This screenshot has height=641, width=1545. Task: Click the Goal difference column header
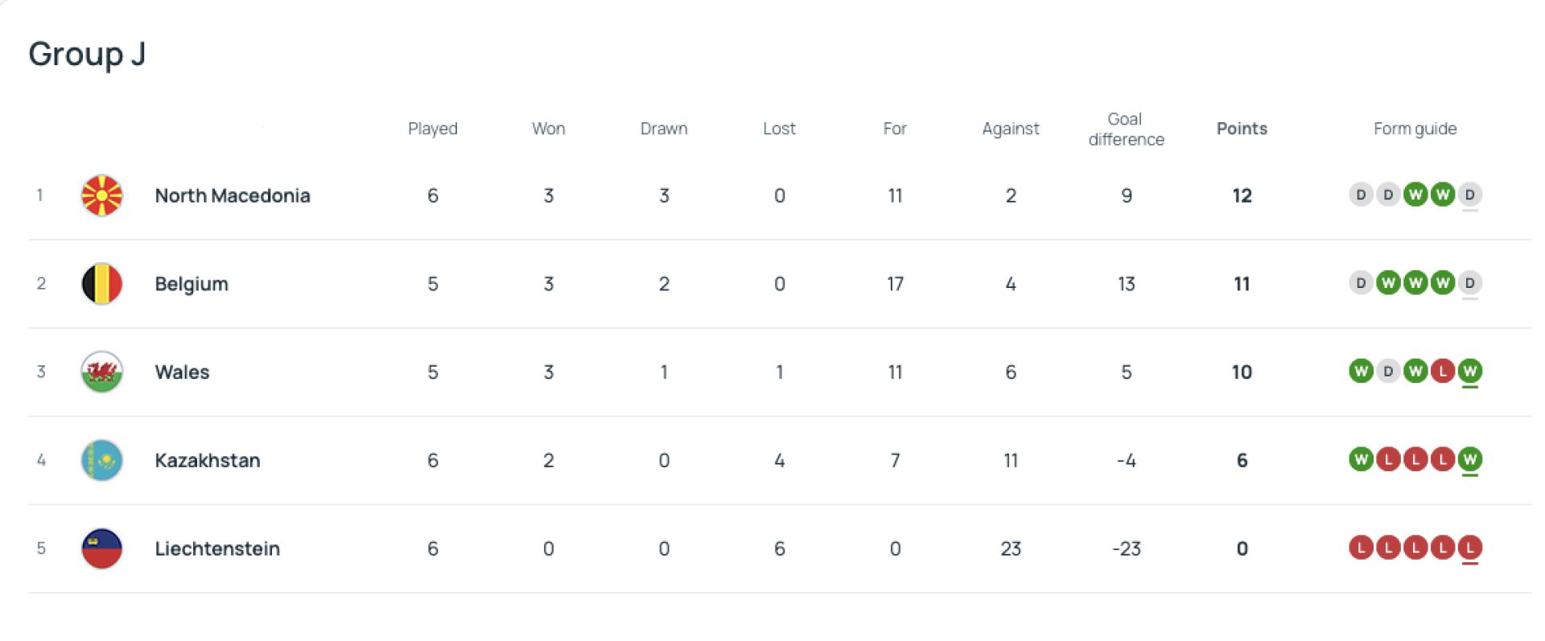[1126, 129]
